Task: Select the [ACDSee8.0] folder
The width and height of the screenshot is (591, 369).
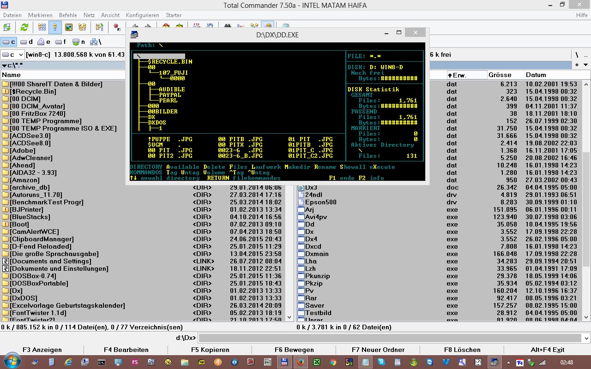Action: (x=30, y=143)
